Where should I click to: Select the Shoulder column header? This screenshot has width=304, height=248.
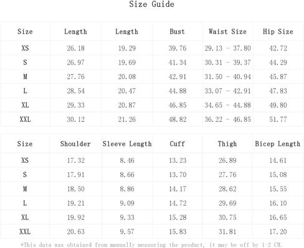pos(75,144)
